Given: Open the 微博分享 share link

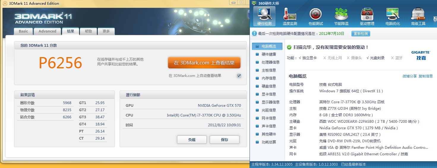Looking at the screenshot, I should tap(410, 76).
